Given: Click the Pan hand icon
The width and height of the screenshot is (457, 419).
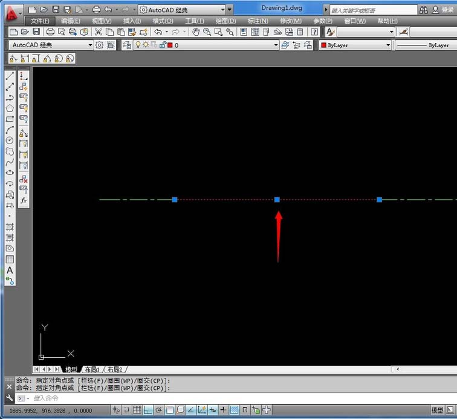Looking at the screenshot, I should [x=196, y=31].
